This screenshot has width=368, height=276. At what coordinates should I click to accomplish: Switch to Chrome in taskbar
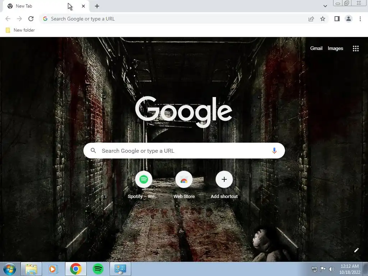tap(75, 269)
